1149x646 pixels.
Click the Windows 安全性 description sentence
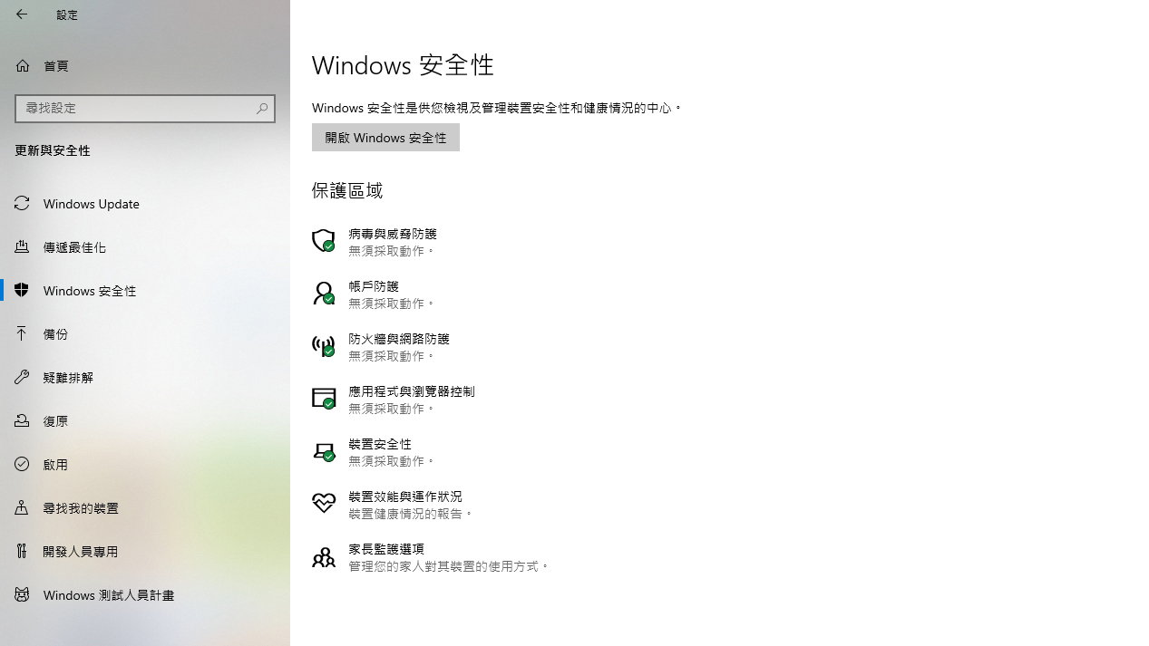pyautogui.click(x=497, y=108)
